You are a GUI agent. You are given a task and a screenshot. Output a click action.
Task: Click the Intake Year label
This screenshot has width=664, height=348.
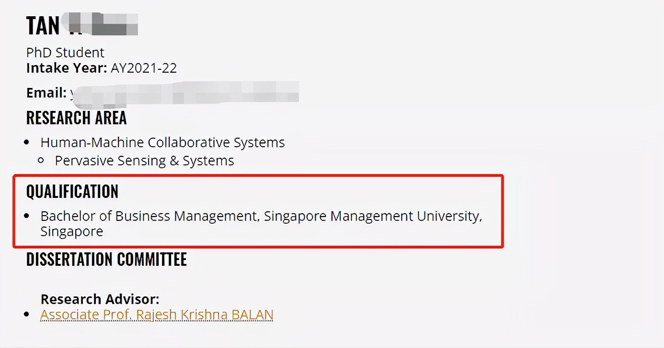pyautogui.click(x=67, y=68)
